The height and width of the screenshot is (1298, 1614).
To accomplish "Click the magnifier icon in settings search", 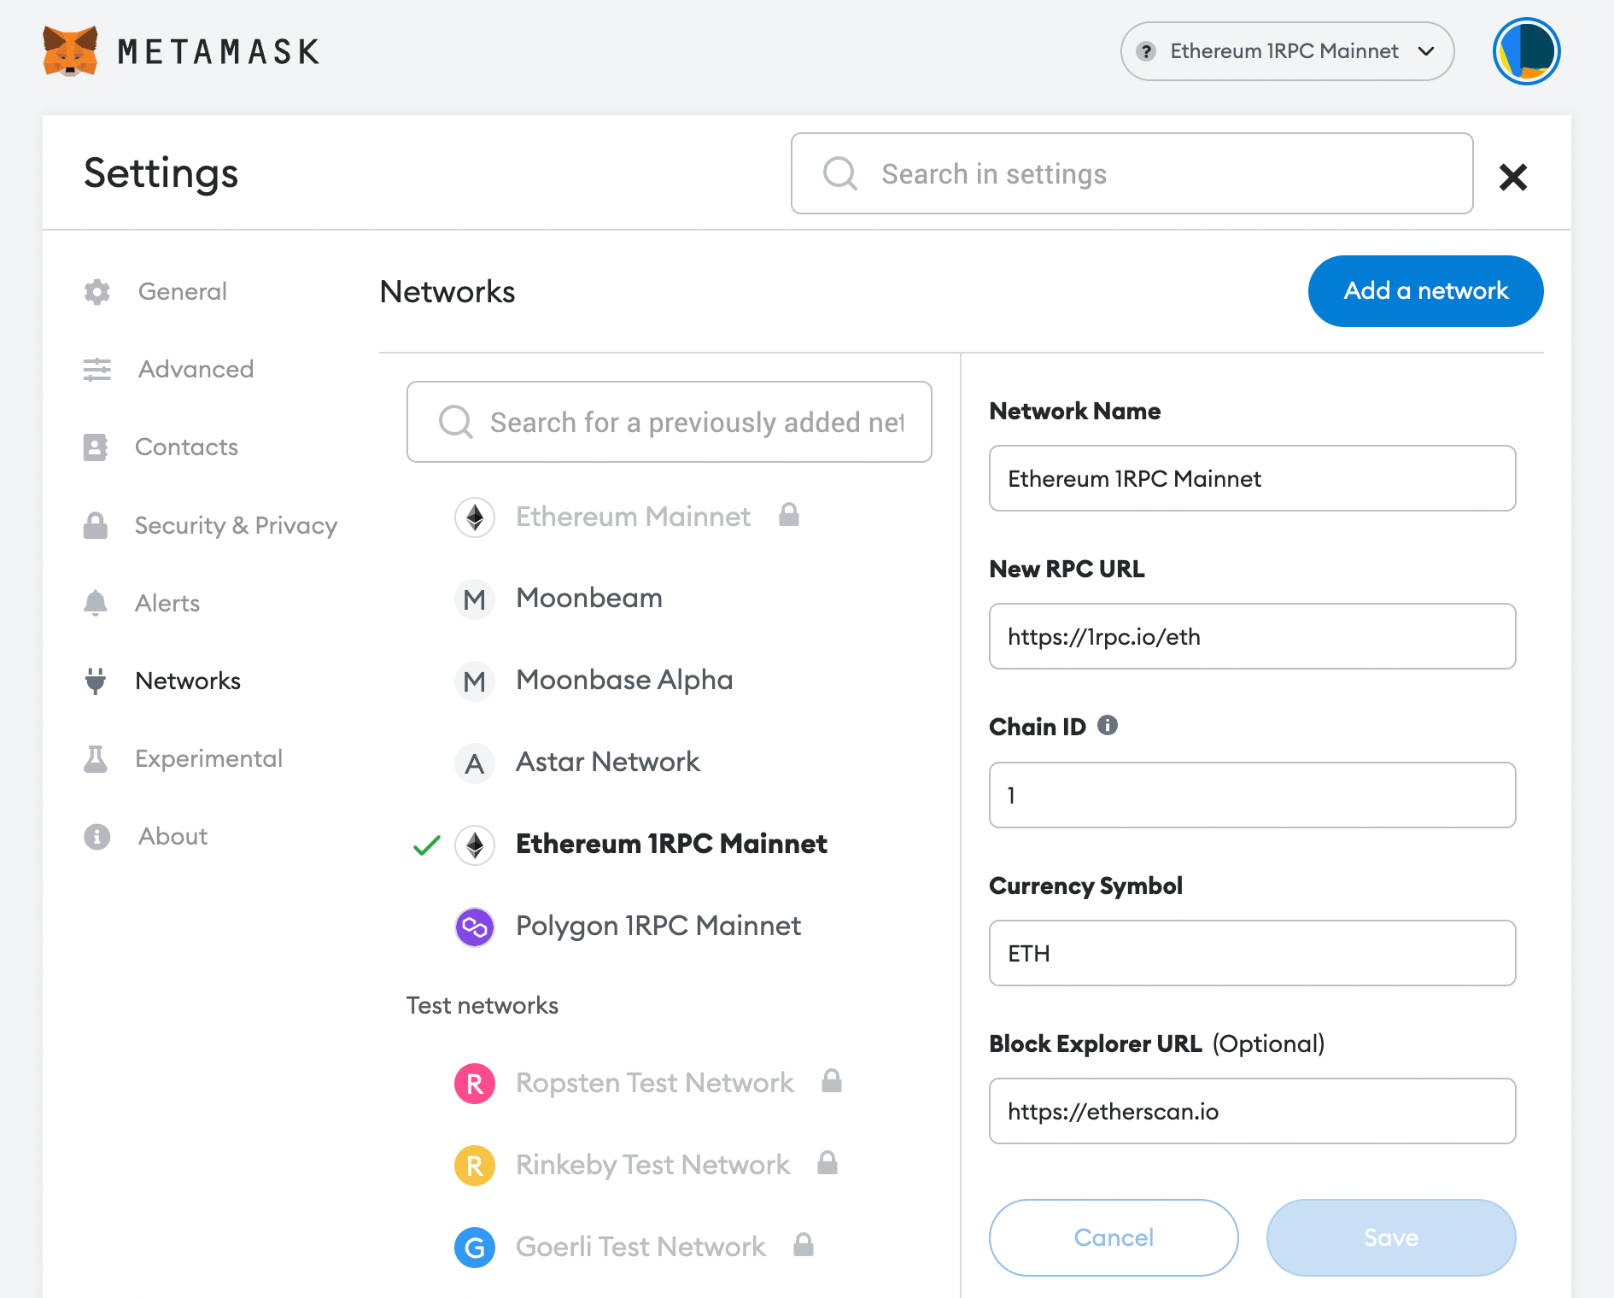I will click(x=839, y=173).
